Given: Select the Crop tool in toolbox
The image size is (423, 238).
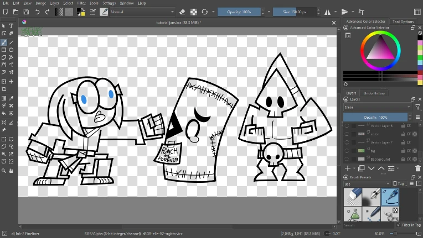Looking at the screenshot, I should [x=4, y=89].
